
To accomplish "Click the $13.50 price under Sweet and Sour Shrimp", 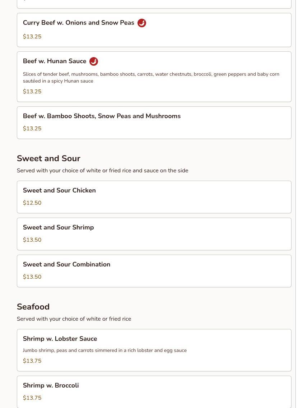I will pyautogui.click(x=32, y=240).
